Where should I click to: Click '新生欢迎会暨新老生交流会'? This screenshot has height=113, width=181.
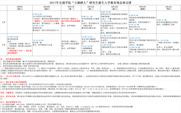(x=167, y=22)
